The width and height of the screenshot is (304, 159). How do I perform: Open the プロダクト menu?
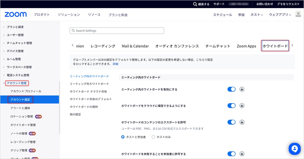(x=42, y=15)
